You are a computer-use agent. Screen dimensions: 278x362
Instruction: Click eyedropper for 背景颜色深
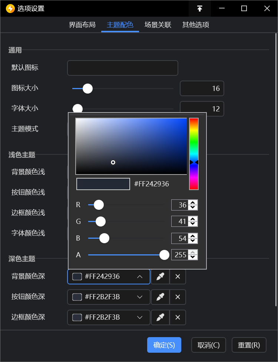click(x=160, y=277)
